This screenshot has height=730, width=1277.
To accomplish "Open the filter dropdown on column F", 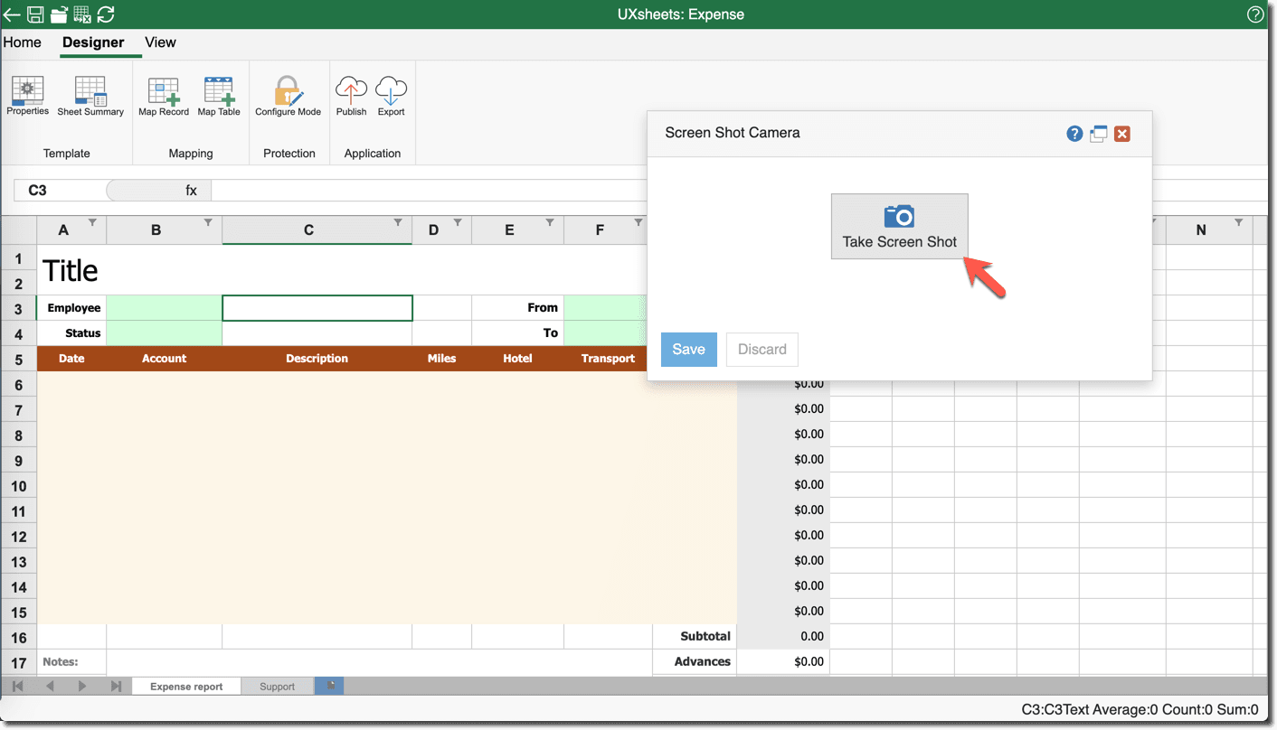I will click(638, 222).
